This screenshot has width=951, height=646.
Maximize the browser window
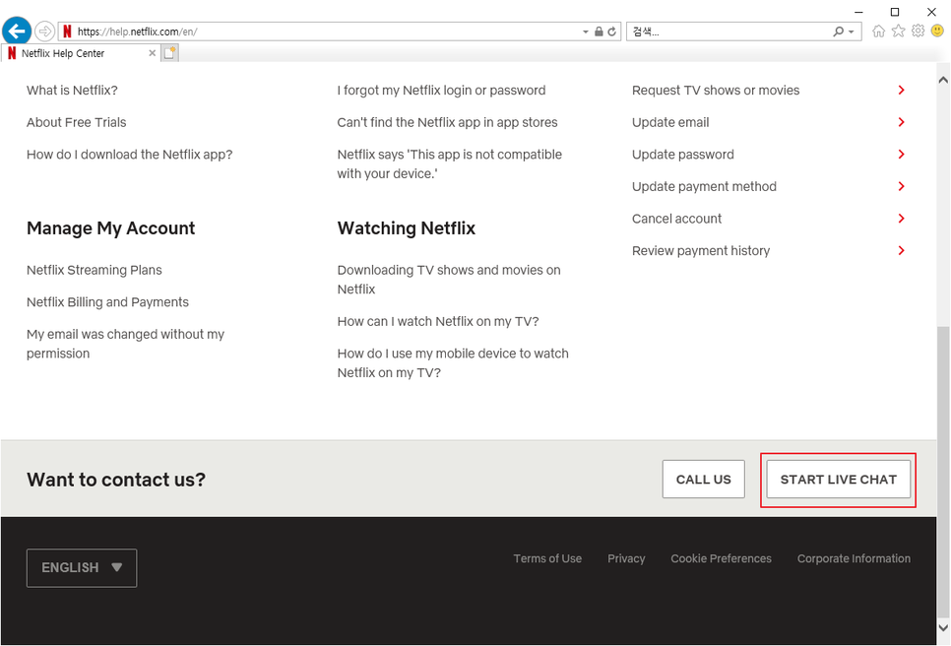[x=895, y=12]
